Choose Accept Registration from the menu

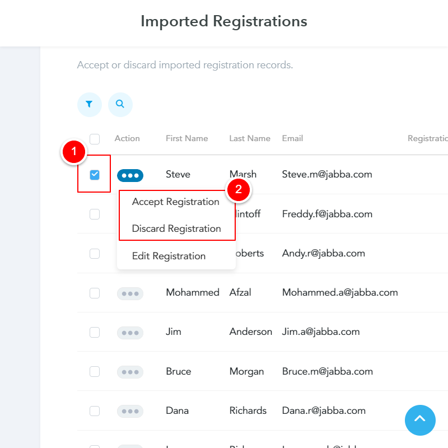(x=175, y=202)
